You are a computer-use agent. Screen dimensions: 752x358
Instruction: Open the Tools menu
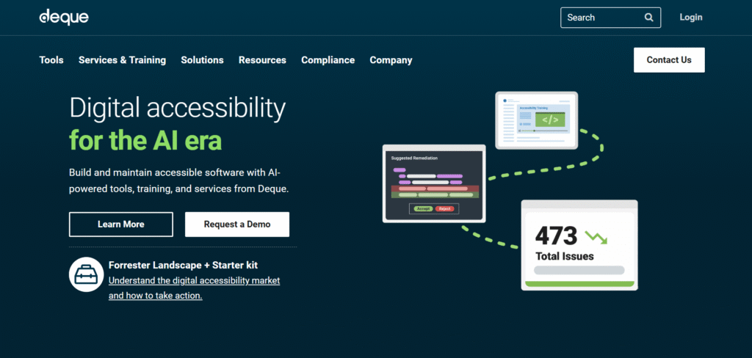51,60
